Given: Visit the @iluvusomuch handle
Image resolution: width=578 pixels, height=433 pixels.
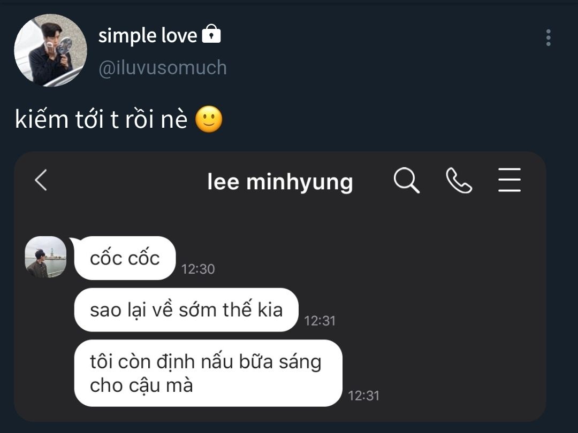Looking at the screenshot, I should tap(162, 68).
